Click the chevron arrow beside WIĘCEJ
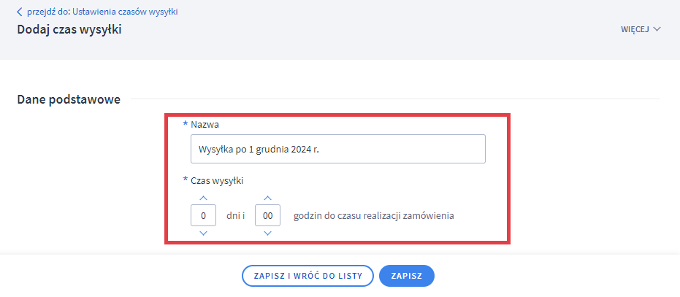680x297 pixels. point(657,29)
